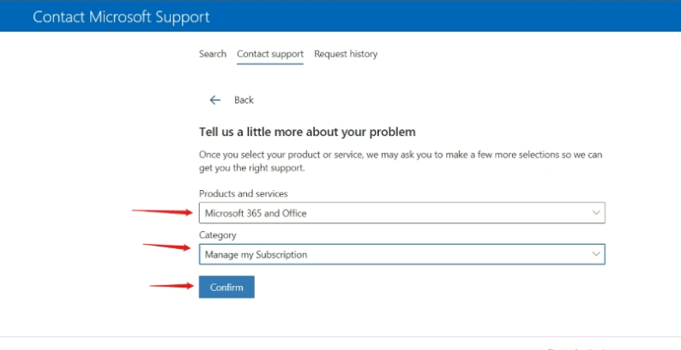
Task: Expand the chevron on Manage my Subscription field
Action: (596, 254)
